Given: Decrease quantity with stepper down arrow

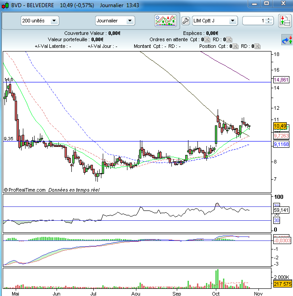Looking at the screenshot, I should tap(269, 22).
